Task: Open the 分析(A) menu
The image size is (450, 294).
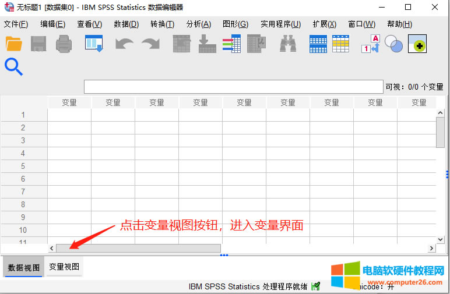Action: pos(199,24)
